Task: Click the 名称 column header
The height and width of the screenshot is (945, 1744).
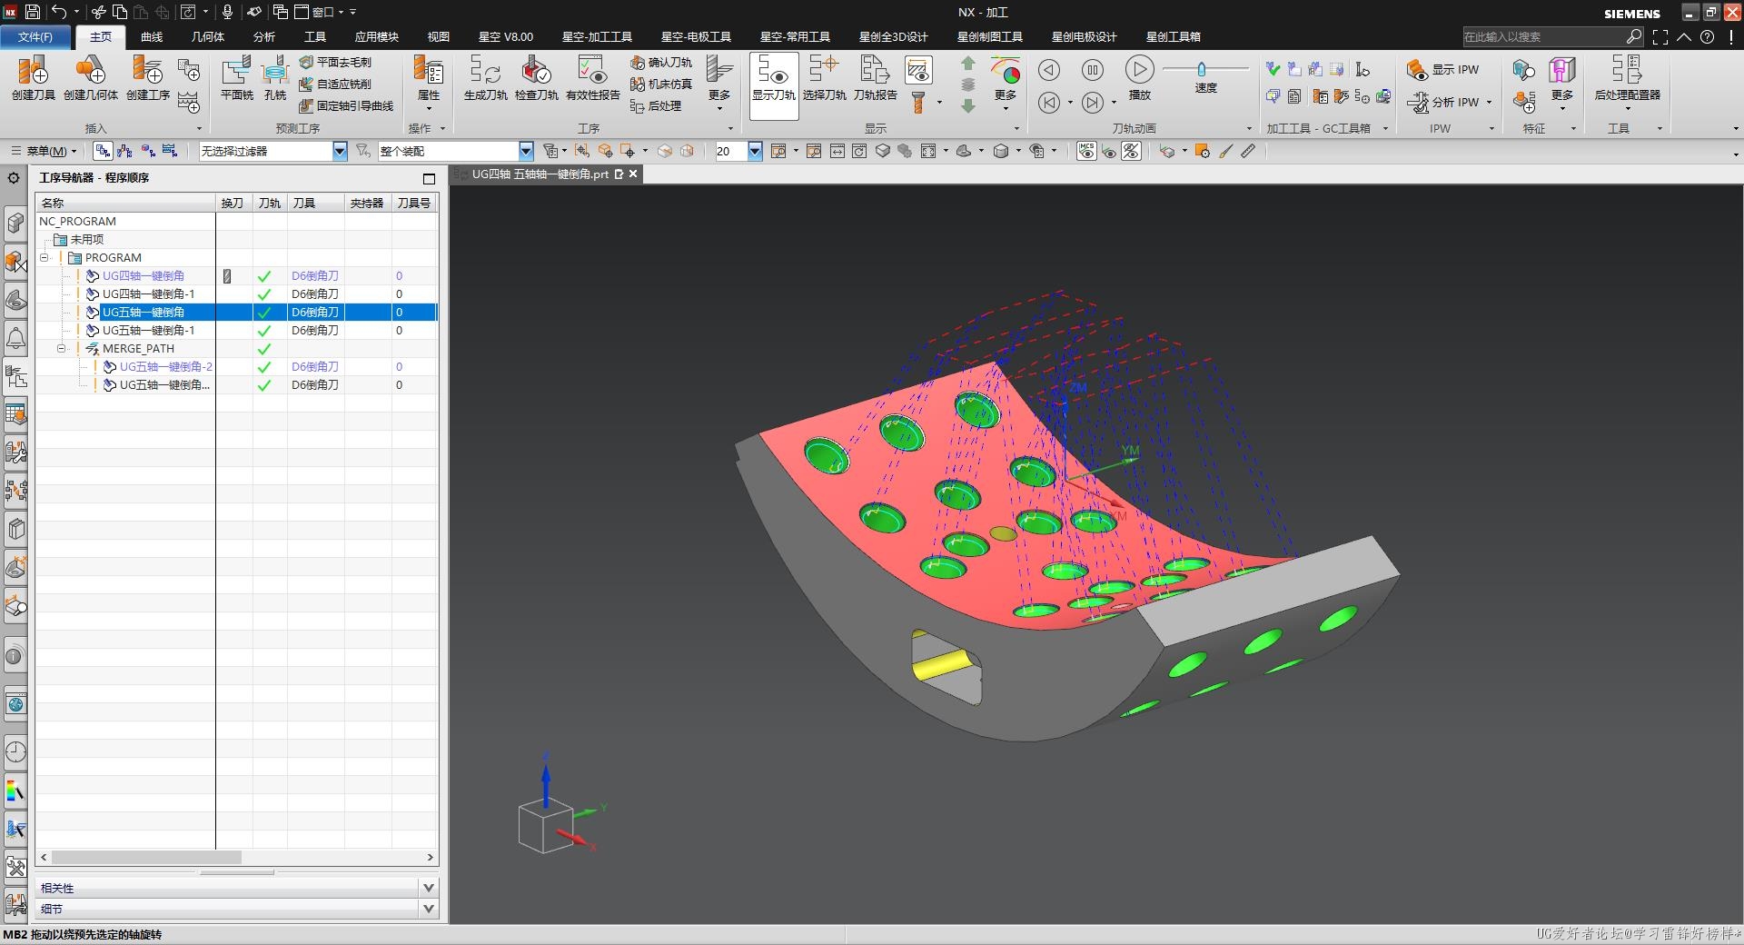Action: click(126, 203)
